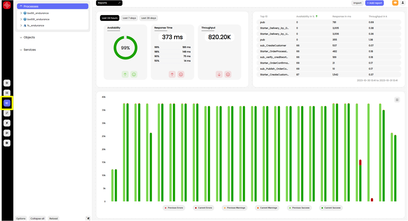Toggle Previous Success legend series
408x221 pixels.
coord(299,208)
